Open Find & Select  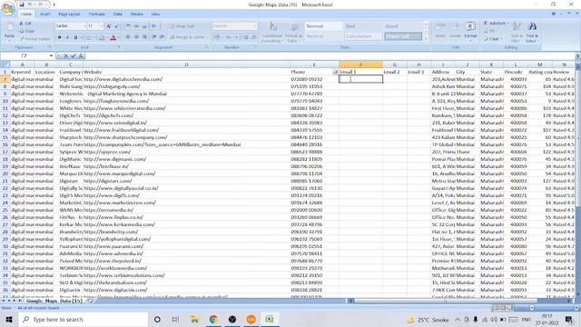point(532,32)
